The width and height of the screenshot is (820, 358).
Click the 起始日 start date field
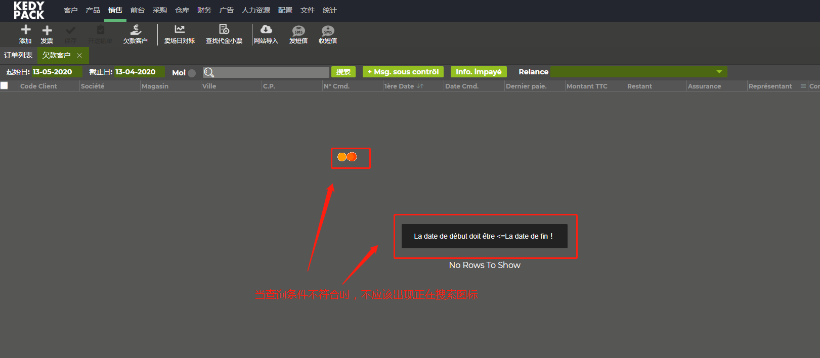coord(56,72)
